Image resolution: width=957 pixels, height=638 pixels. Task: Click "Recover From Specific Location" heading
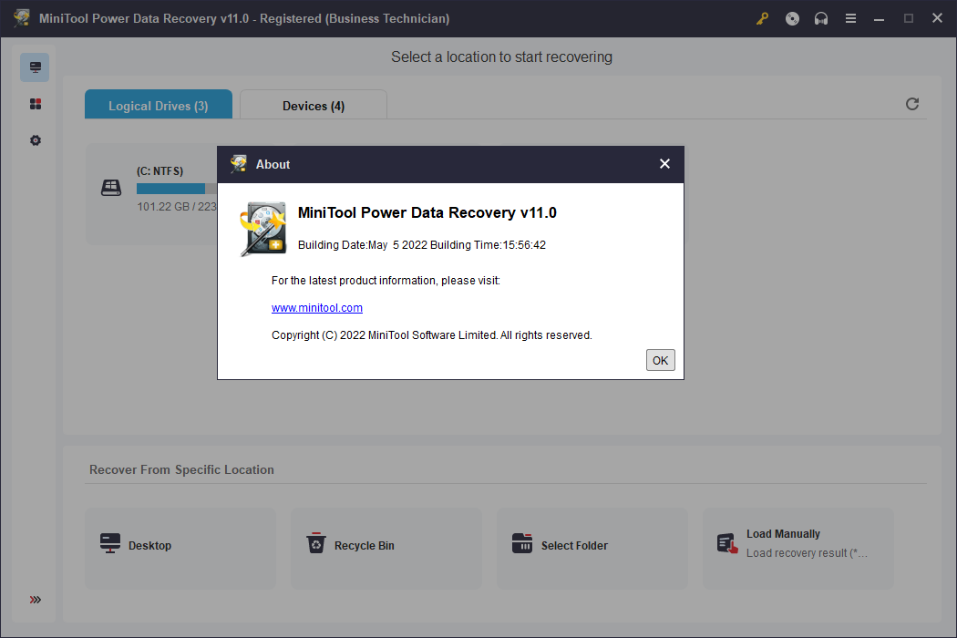pos(181,469)
